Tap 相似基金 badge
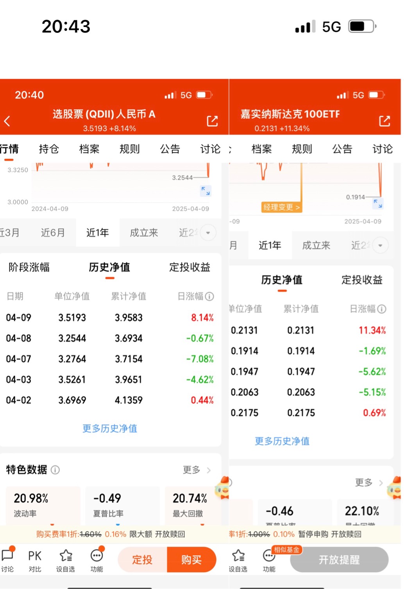Viewport: 404px width, 589px height. pos(287,550)
